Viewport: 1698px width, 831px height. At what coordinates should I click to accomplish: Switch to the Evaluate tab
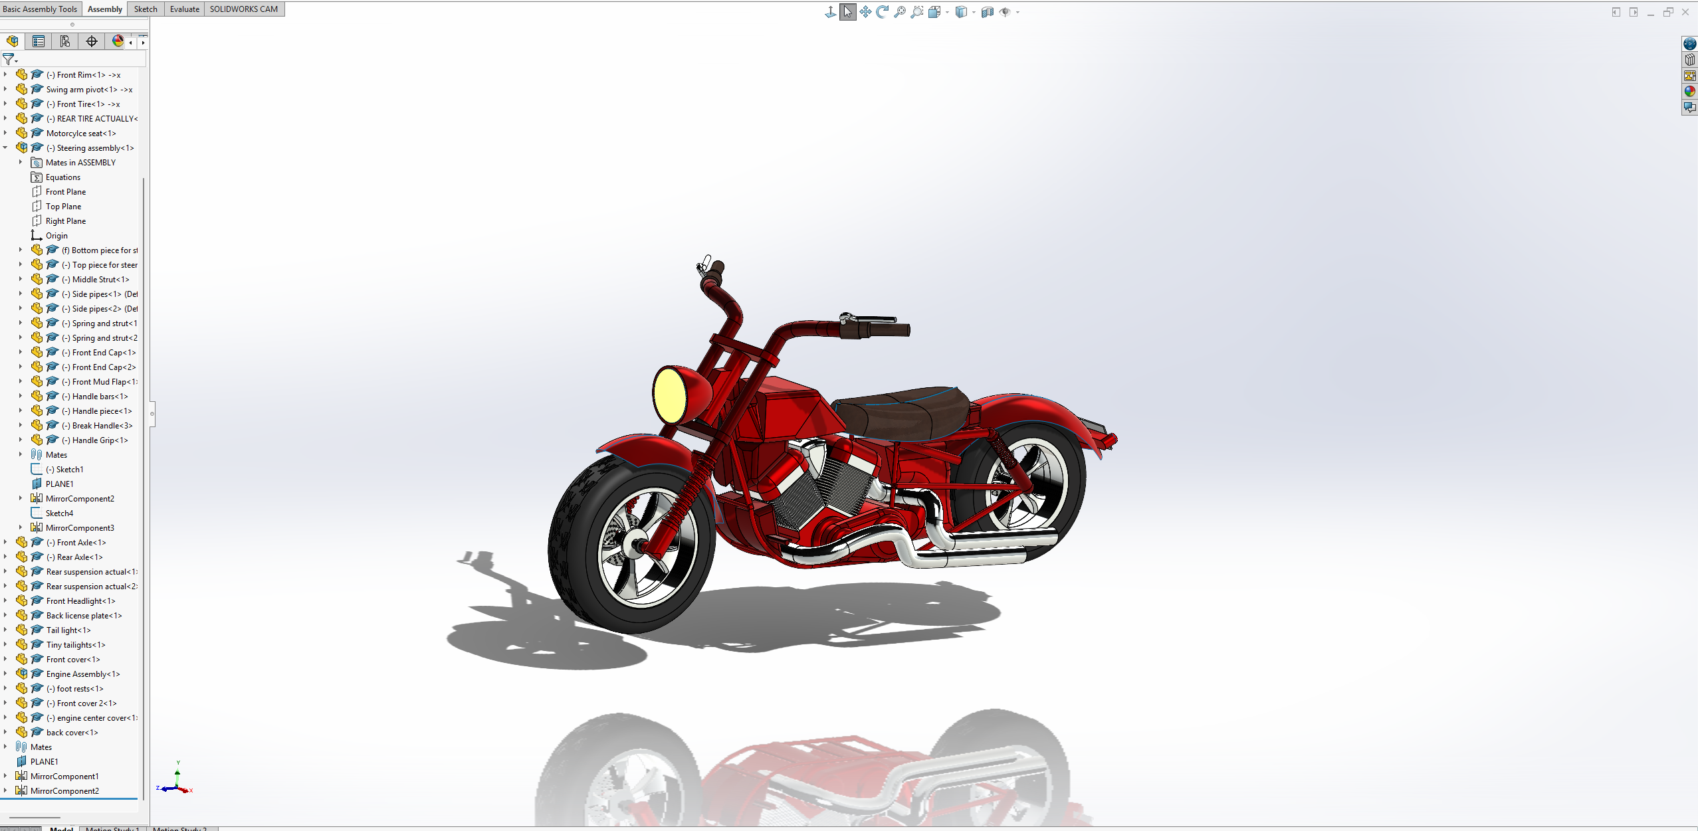(x=184, y=9)
